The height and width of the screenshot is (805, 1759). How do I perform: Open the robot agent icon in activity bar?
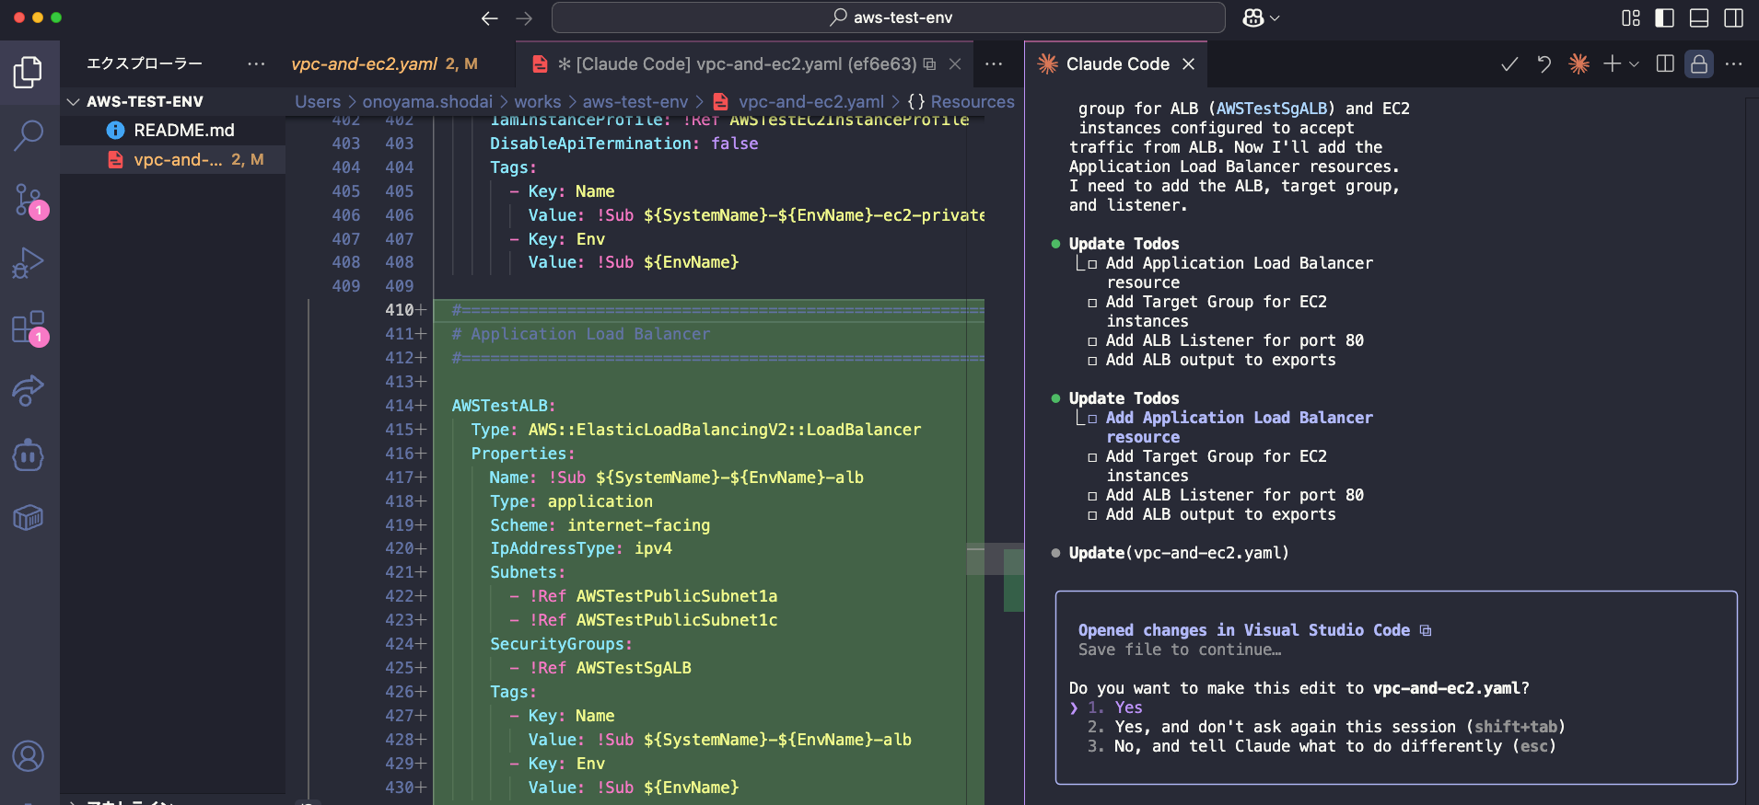[29, 454]
